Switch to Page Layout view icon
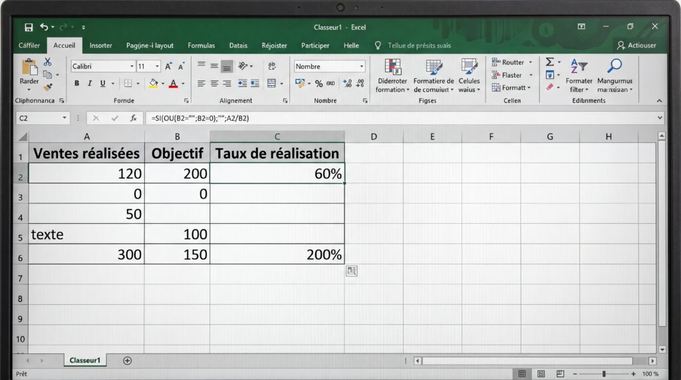 [541, 373]
